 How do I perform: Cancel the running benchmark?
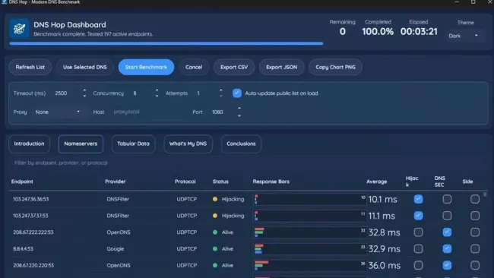tap(194, 67)
